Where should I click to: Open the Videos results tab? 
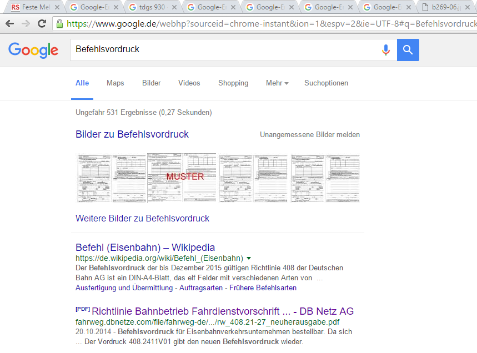coord(189,83)
